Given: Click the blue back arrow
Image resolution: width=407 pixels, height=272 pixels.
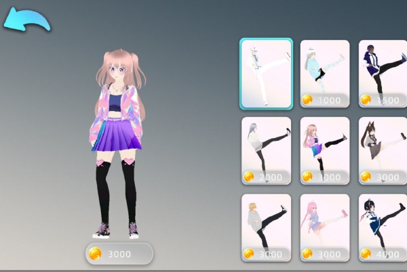Looking at the screenshot, I should tap(26, 19).
